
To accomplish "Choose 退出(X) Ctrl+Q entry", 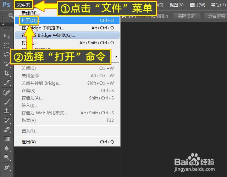I will point(67,142).
